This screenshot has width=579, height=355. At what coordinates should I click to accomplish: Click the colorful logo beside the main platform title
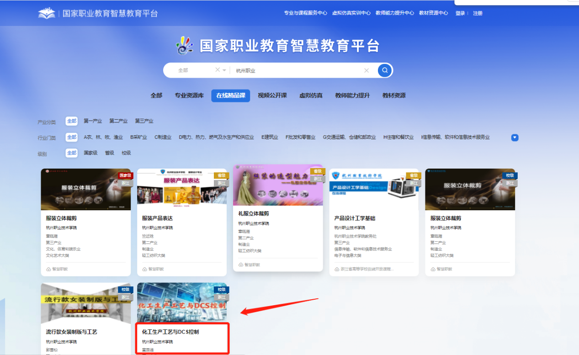[185, 46]
